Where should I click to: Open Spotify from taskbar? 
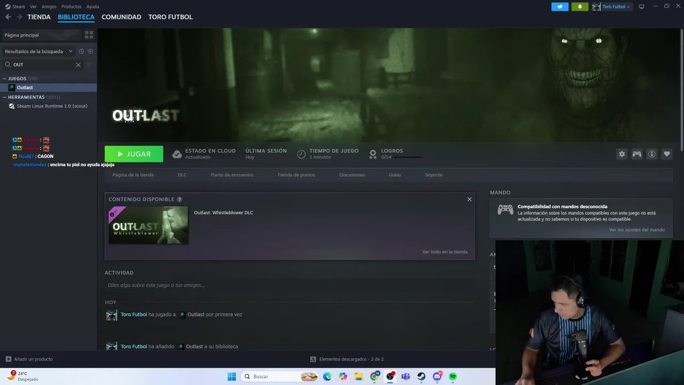point(453,376)
